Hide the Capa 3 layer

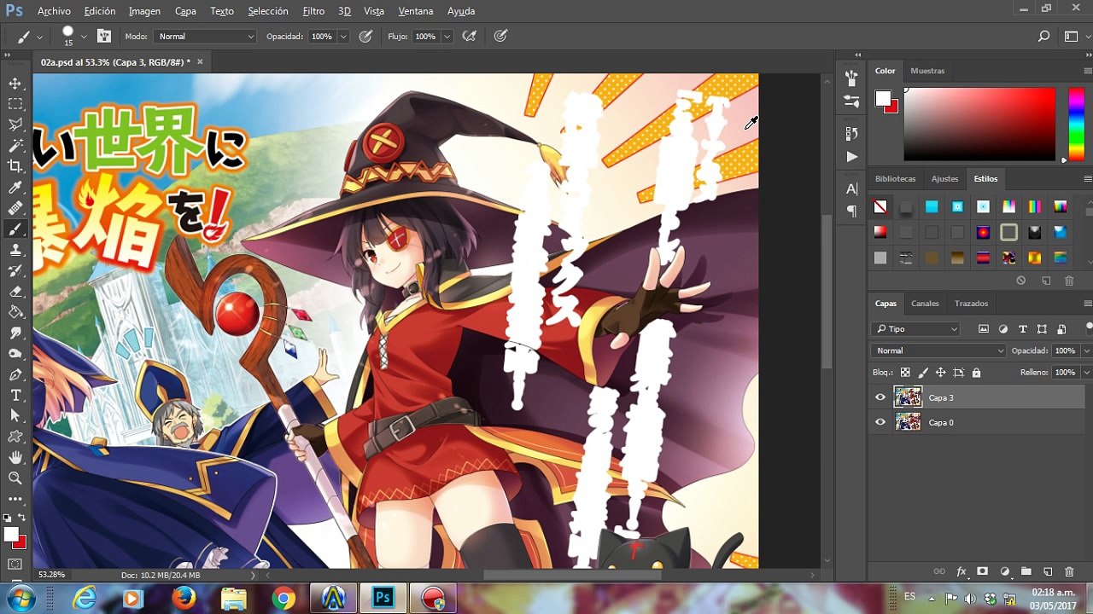(880, 397)
